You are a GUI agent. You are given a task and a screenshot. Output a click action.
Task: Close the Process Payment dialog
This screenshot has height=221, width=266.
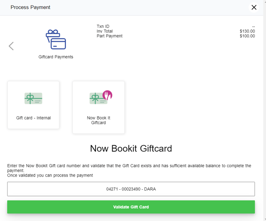[254, 8]
